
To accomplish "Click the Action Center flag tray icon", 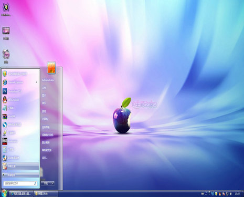I will point(224,194).
